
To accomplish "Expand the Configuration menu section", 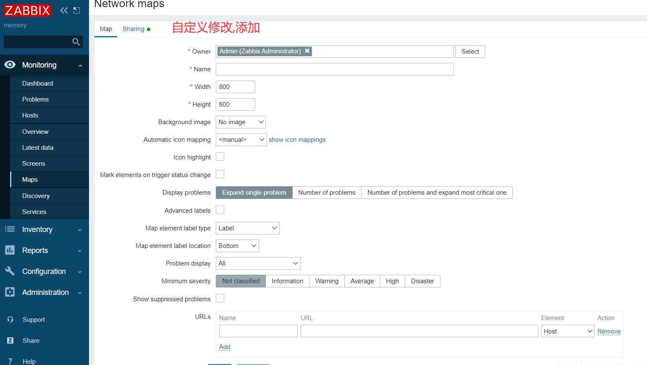I will (x=80, y=272).
